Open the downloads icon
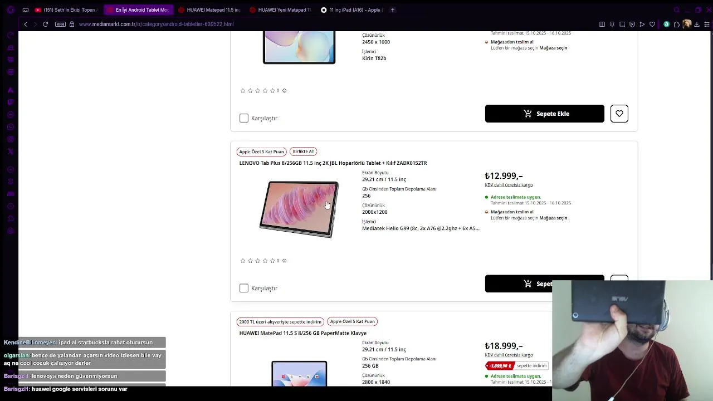713x401 pixels. 697,24
